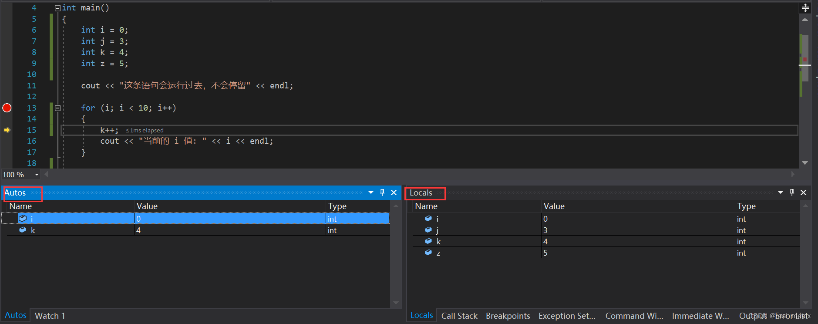
Task: Click the editor horizontal scrollbar right arrow
Action: pos(793,174)
